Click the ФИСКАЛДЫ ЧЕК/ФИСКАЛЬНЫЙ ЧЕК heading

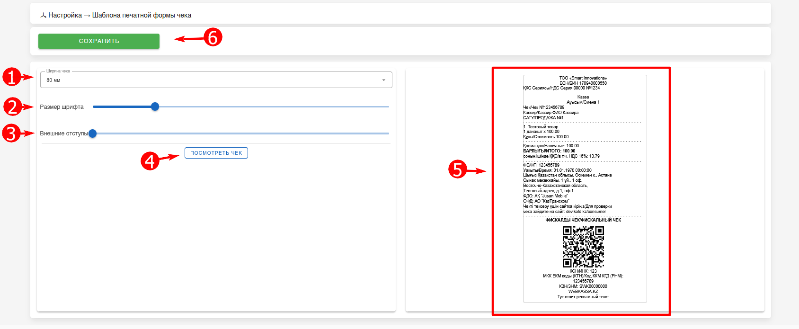pyautogui.click(x=583, y=220)
